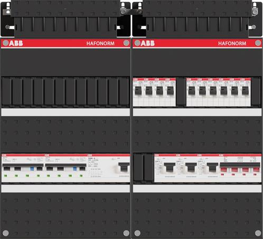The width and height of the screenshot is (263, 239).
Task: Push the last red switch of main disconnector
Action: tap(256, 169)
